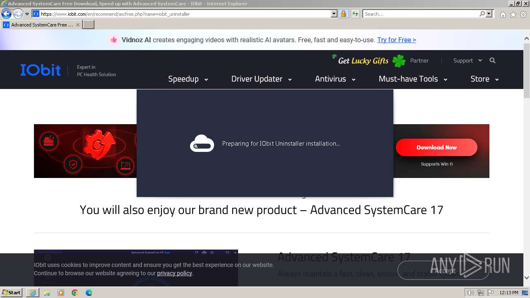Click the page scrollbar up arrow
Screen dimensions: 530x298
[x=527, y=38]
